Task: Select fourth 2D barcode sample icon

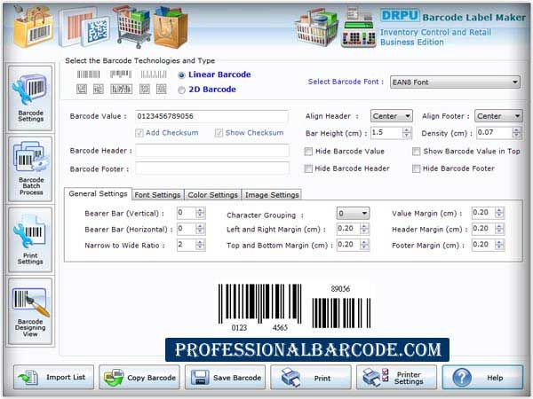Action: click(x=145, y=90)
